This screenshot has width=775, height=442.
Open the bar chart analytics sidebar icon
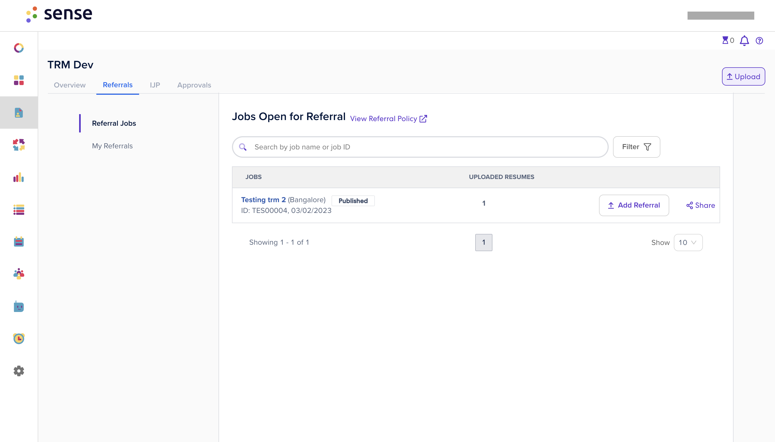(x=19, y=177)
